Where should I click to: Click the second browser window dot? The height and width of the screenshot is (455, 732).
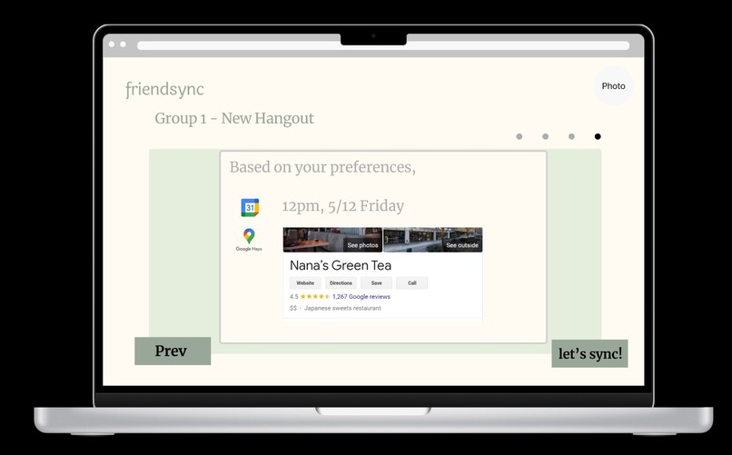point(123,45)
